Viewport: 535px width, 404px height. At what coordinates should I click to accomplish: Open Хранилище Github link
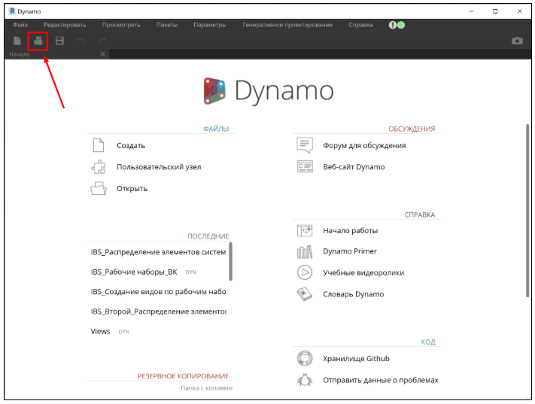(356, 359)
